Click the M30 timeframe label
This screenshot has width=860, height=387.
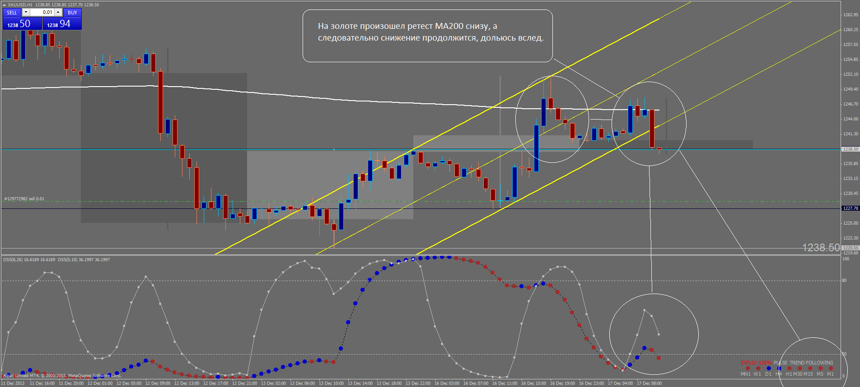tap(798, 374)
